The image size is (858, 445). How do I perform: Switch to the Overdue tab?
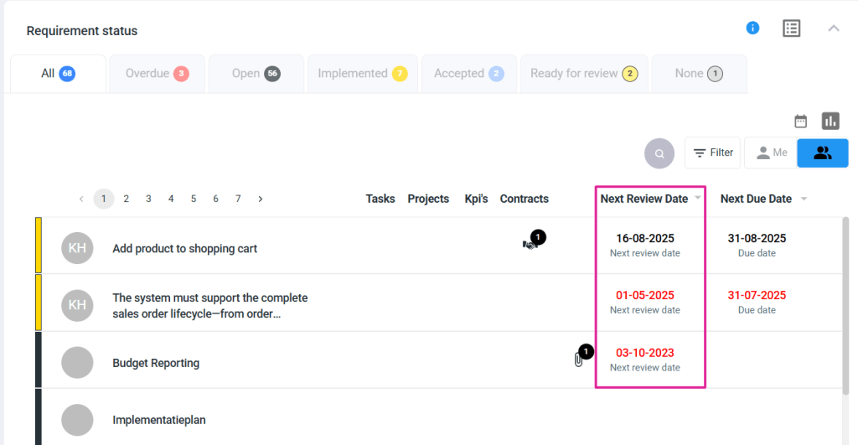[x=157, y=74]
